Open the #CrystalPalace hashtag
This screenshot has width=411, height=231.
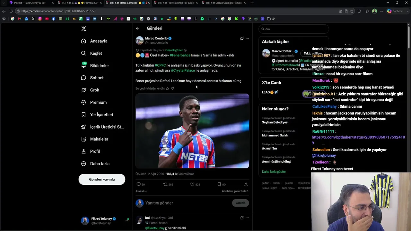[183, 71]
